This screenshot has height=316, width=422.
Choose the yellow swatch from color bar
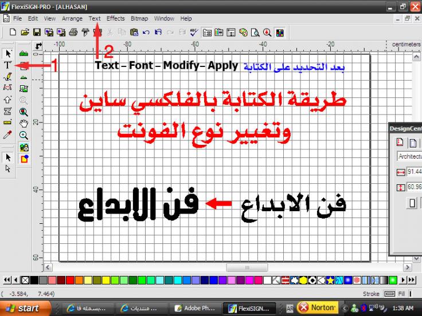(x=105, y=280)
